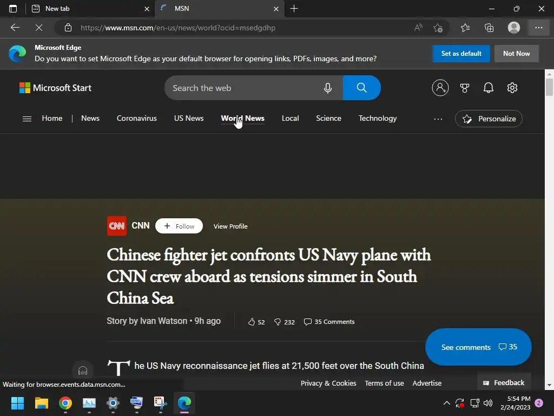This screenshot has width=554, height=416.
Task: Dismiss the default browser prompt with Not Now
Action: tap(517, 54)
